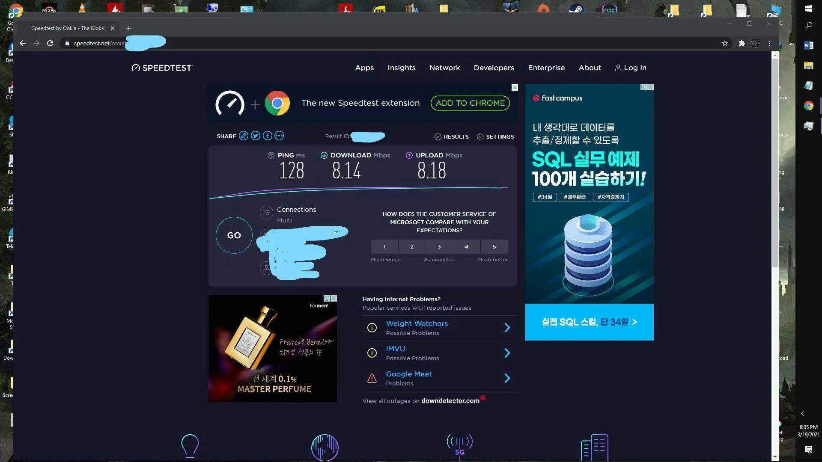This screenshot has width=822, height=462.
Task: Click the checkmark icon beside RESULTS
Action: [x=438, y=136]
